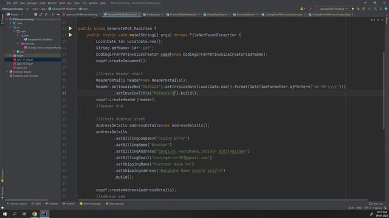Collapse the src folder
Image resolution: width=389 pixels, height=218 pixels.
pos(11,27)
